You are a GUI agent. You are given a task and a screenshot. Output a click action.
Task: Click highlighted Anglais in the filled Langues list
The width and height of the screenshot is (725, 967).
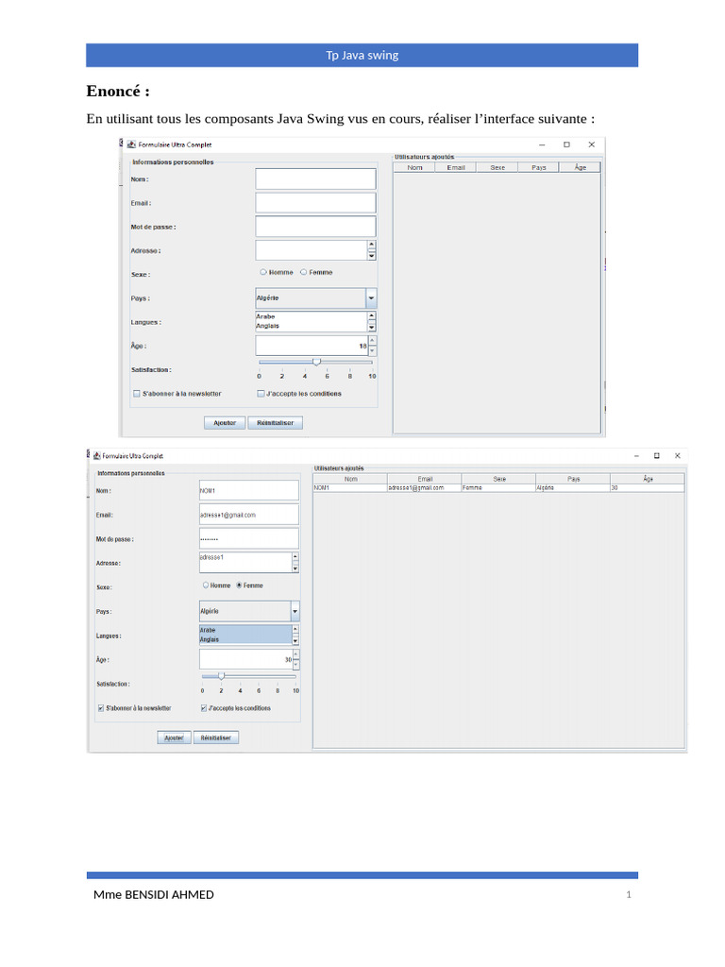pos(245,639)
